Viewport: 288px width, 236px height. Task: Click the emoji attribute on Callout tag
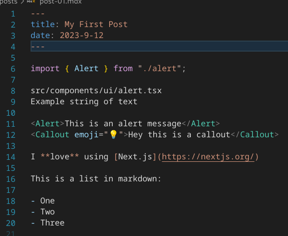pos(86,135)
